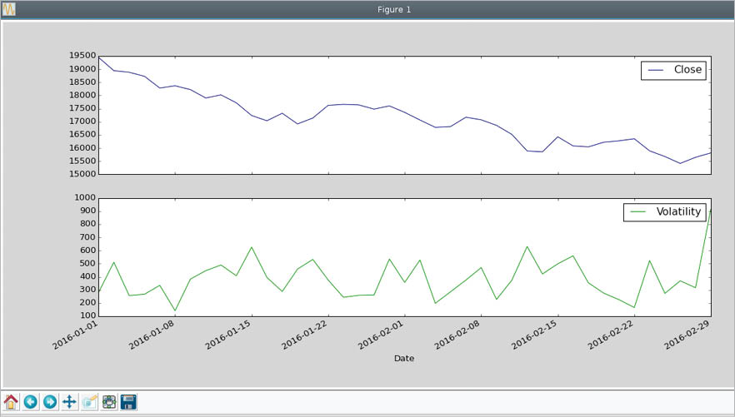Reset the plot to home view
Screen dimensions: 735x417
click(x=12, y=402)
